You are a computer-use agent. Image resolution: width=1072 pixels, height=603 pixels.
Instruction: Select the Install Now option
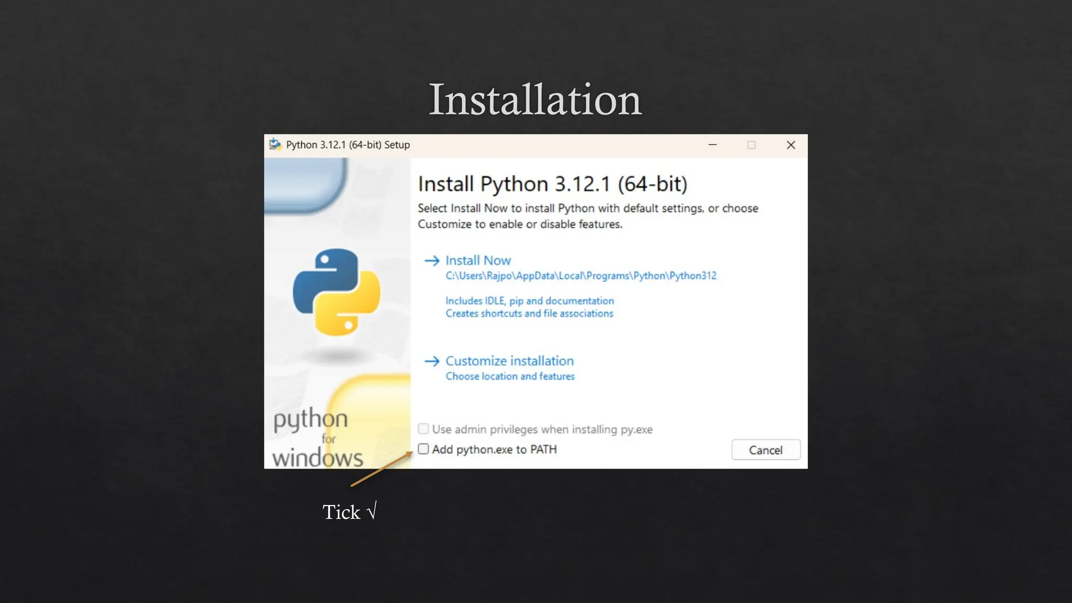click(478, 261)
